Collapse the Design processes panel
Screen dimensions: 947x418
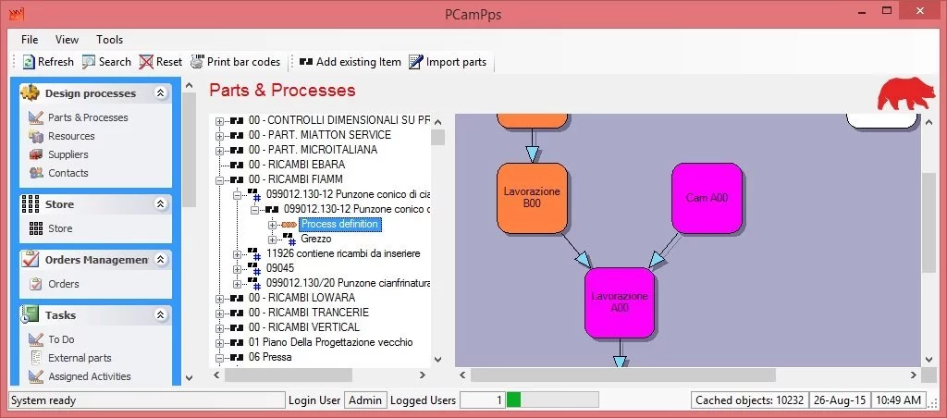(x=160, y=93)
